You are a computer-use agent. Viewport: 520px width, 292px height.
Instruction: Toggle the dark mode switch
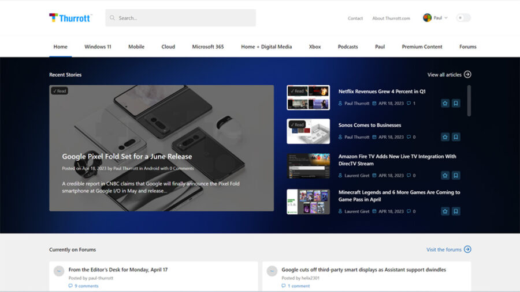[x=463, y=18]
